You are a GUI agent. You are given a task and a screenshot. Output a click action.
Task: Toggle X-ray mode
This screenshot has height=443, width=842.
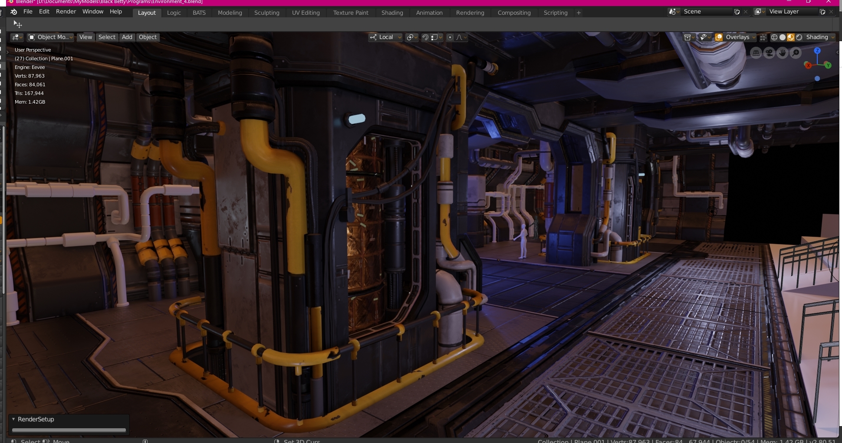[763, 37]
